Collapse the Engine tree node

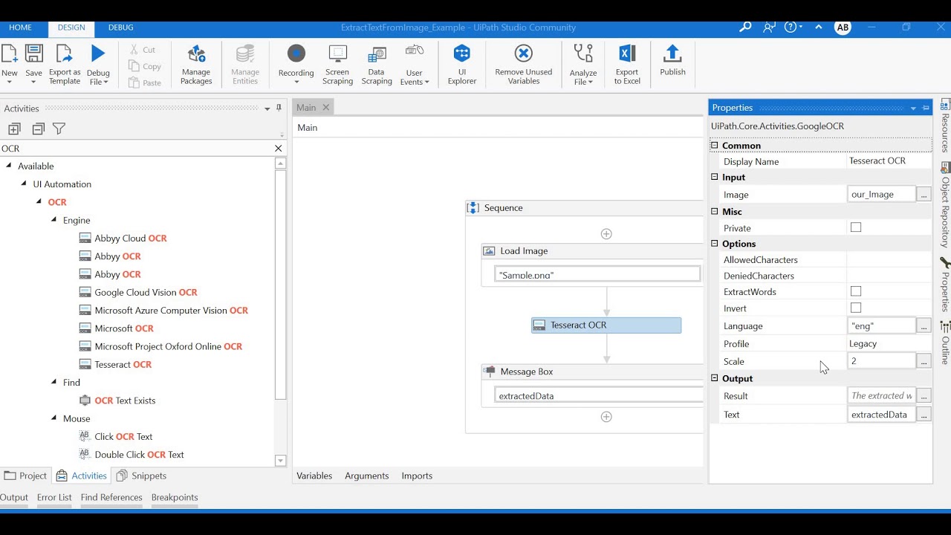pos(54,220)
